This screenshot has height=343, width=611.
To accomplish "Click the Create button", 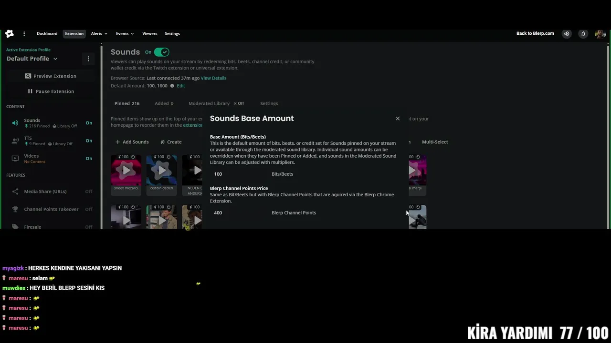I will (170, 142).
